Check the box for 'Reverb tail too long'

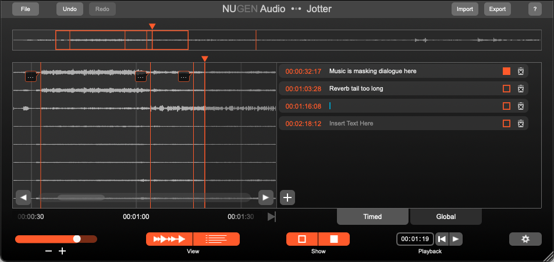[506, 89]
